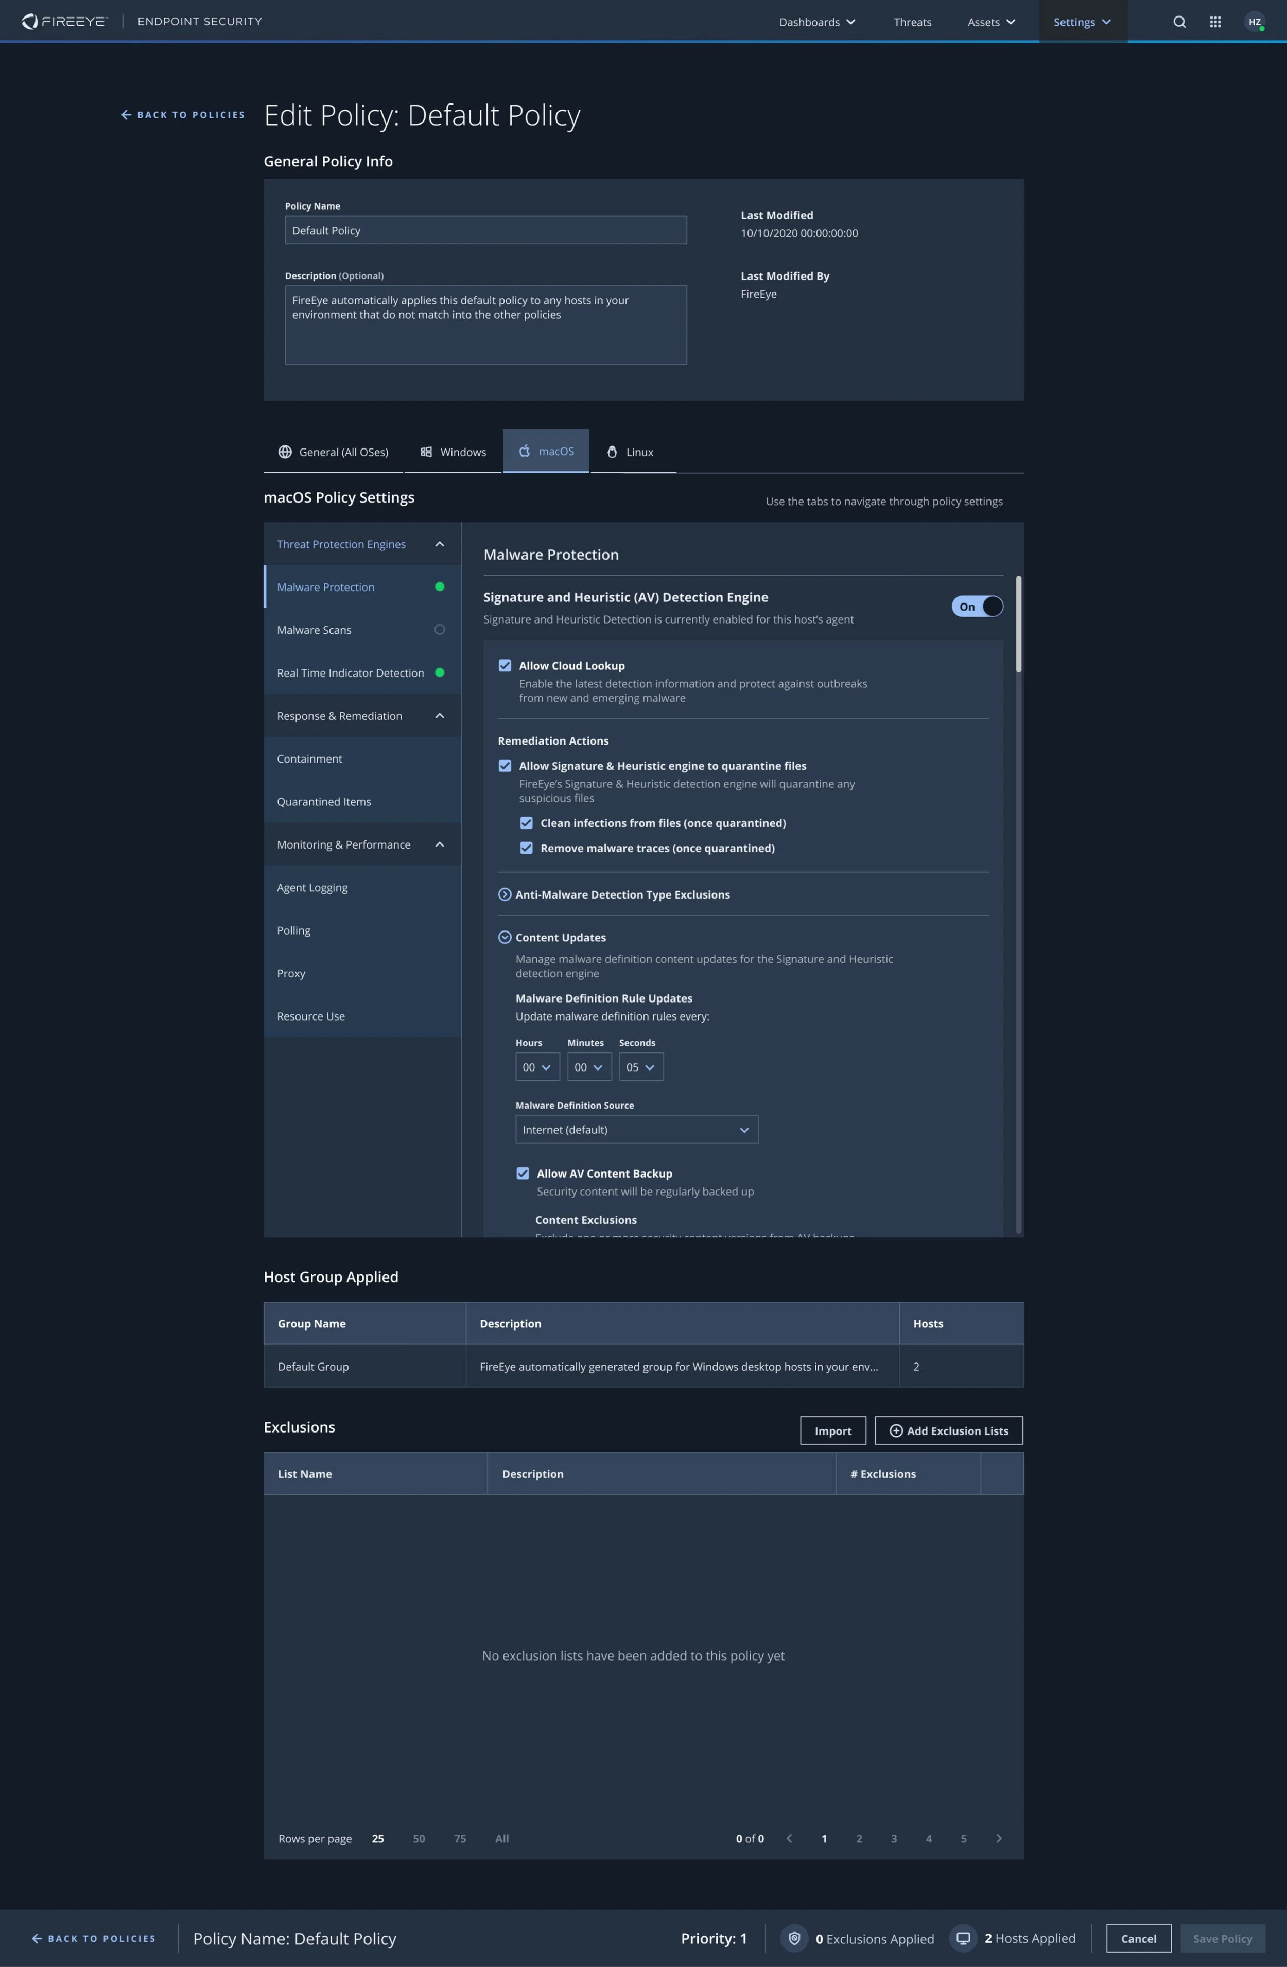
Task: Open the apps grid icon
Action: point(1214,22)
